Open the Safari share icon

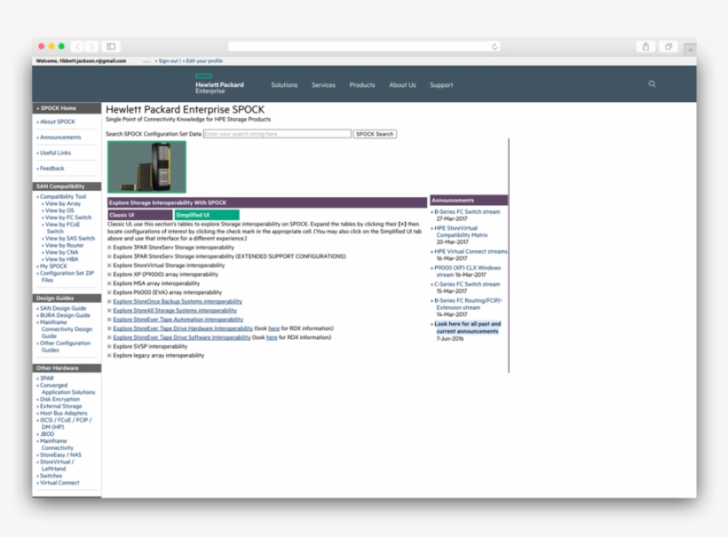[x=645, y=46]
